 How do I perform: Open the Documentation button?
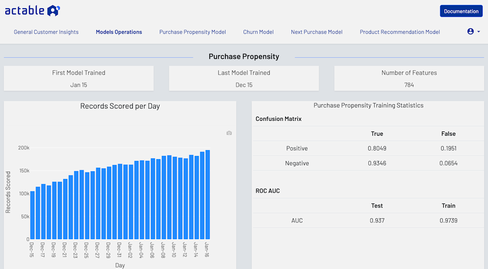coord(461,11)
